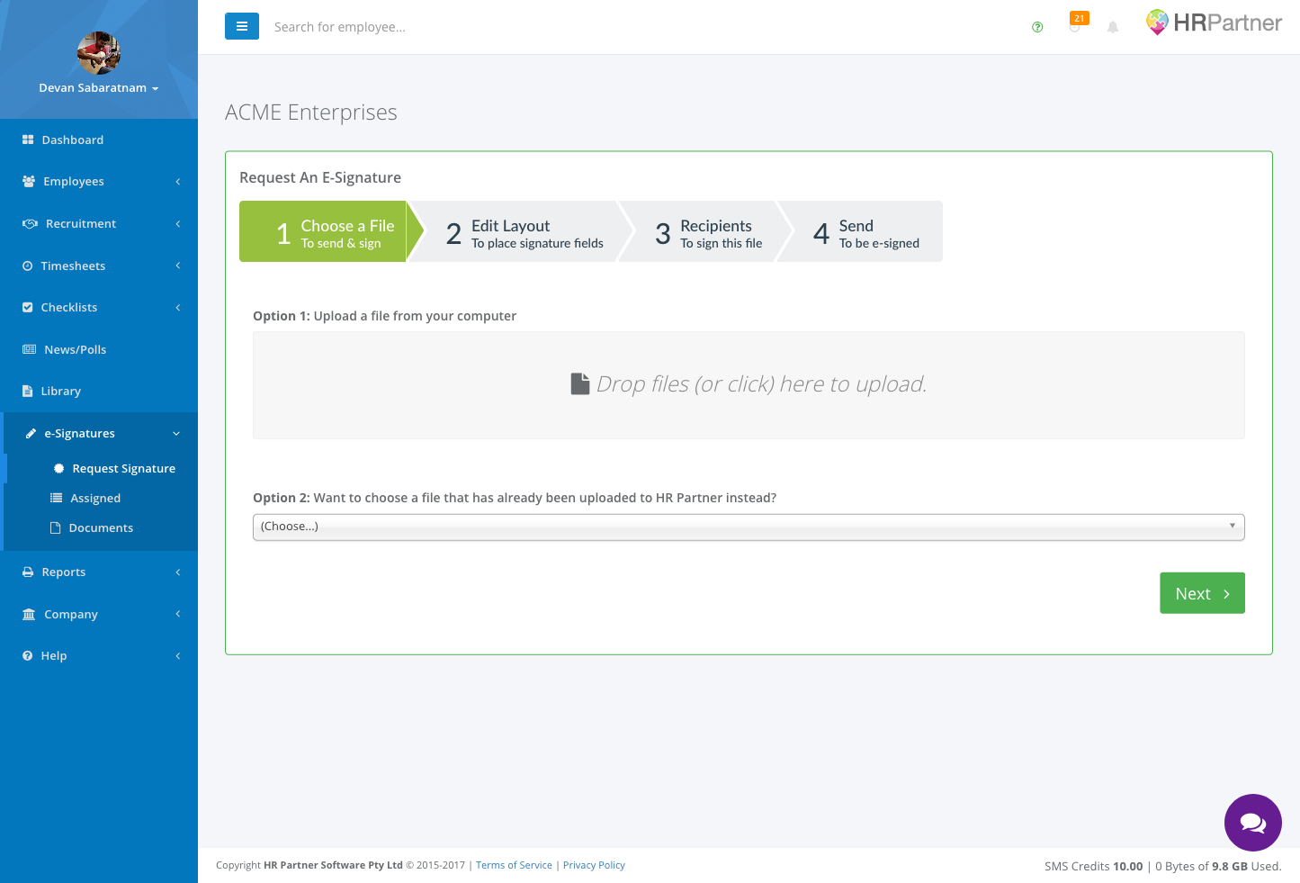Viewport: 1300px width, 883px height.
Task: Expand the Checklists submenu chevron
Action: click(x=178, y=307)
